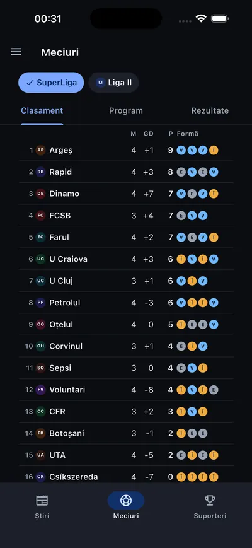The image size is (252, 548).
Task: Open the hamburger menu
Action: tap(16, 52)
